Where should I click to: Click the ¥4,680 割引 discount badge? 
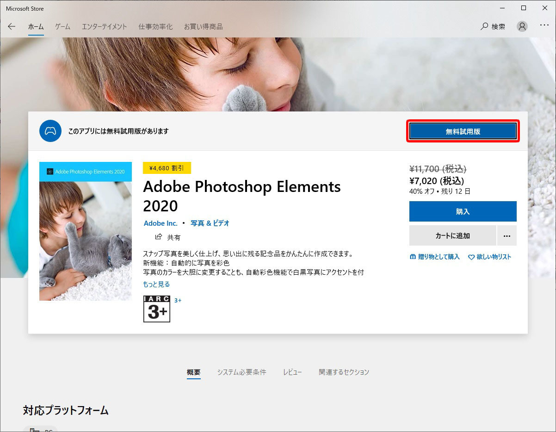[167, 168]
